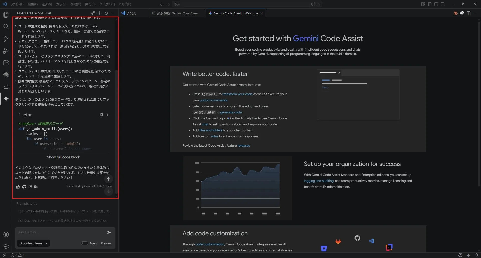Image resolution: width=481 pixels, height=258 pixels.
Task: Give thumbs up to the Gemini response
Action: (x=18, y=187)
